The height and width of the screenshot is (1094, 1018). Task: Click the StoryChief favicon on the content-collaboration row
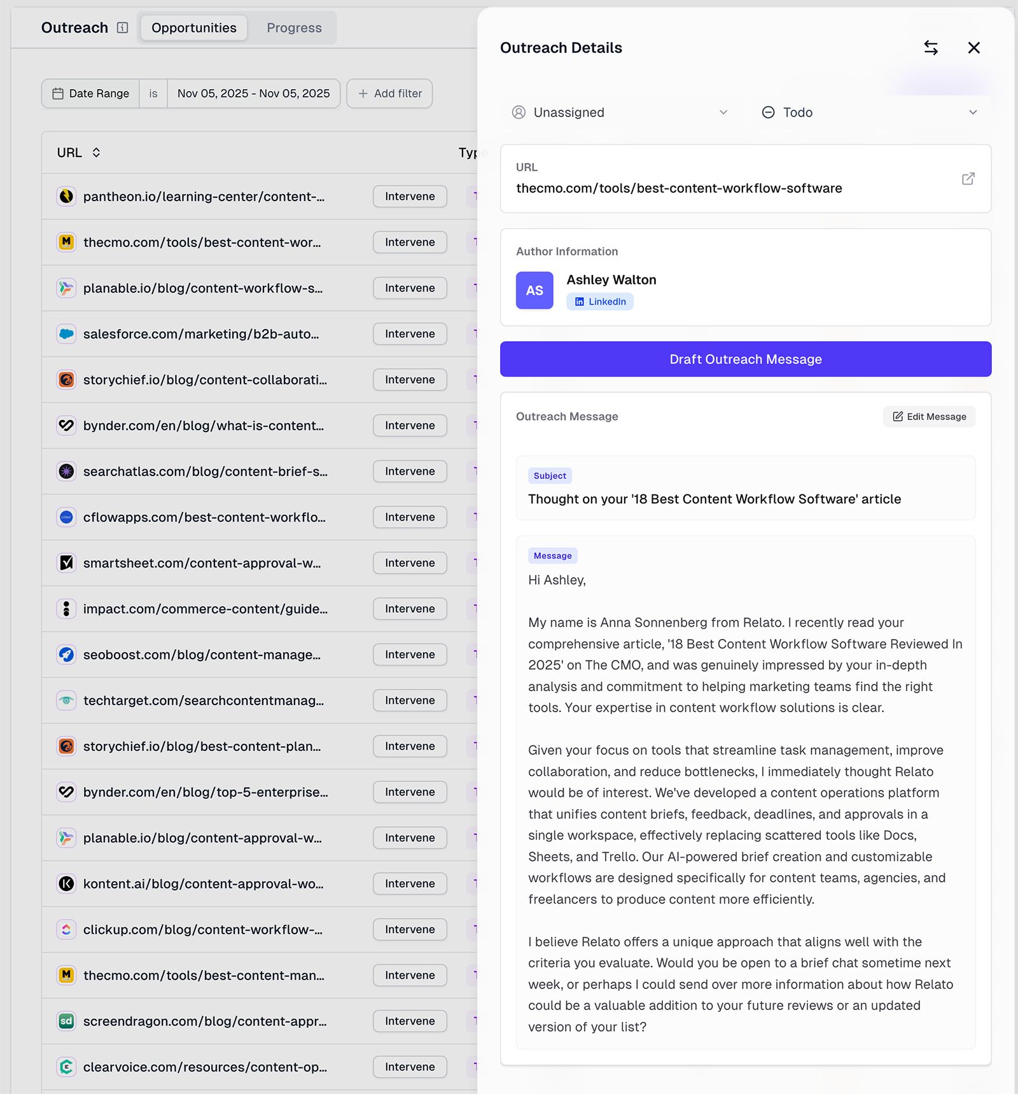coord(66,380)
